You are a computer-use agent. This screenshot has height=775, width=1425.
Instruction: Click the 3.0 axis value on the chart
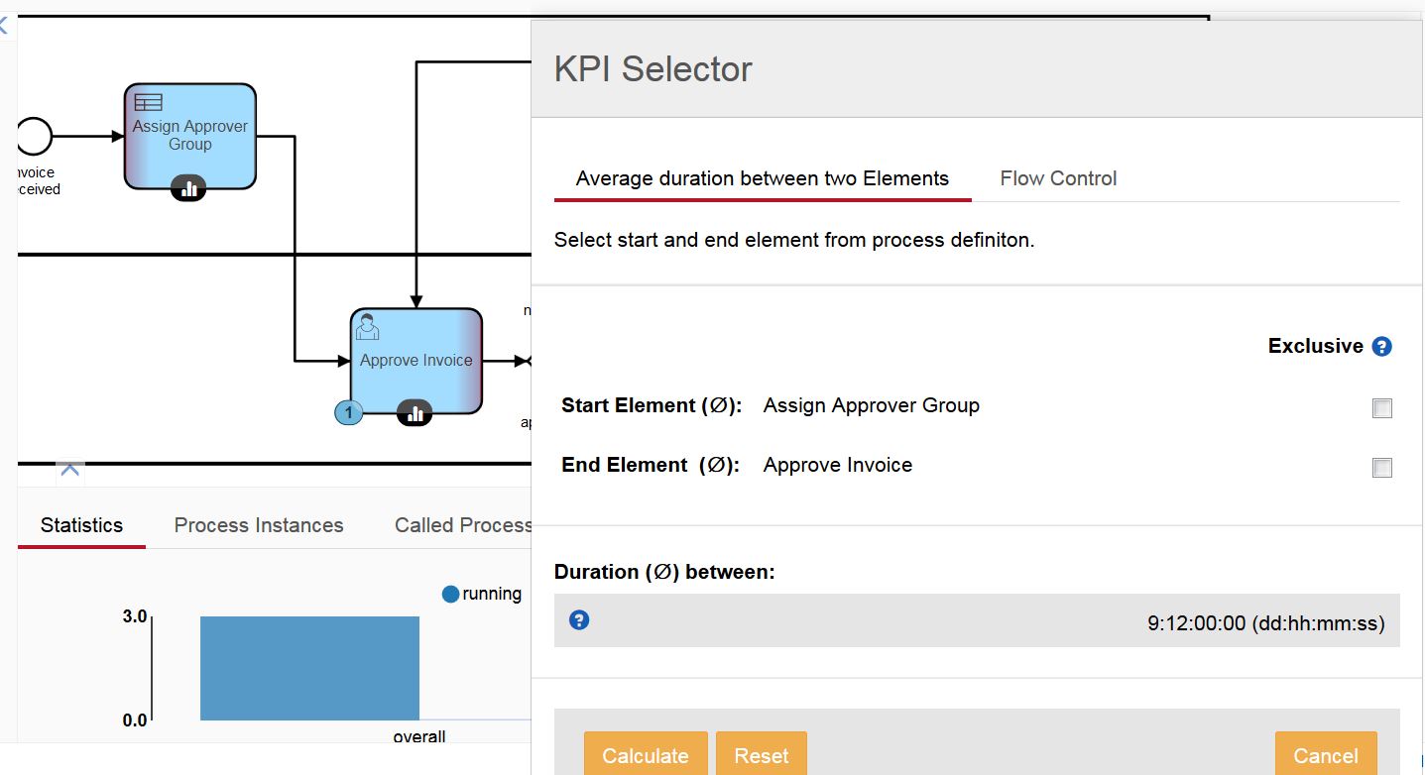click(x=135, y=616)
